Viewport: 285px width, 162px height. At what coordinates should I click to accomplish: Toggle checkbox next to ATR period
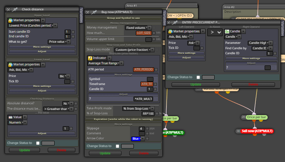tap(156, 70)
